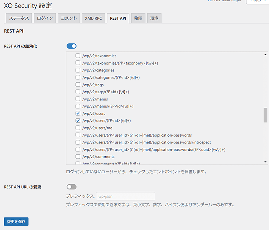This screenshot has height=230, width=269.
Task: Open the 秘匿 tab
Action: click(x=138, y=18)
